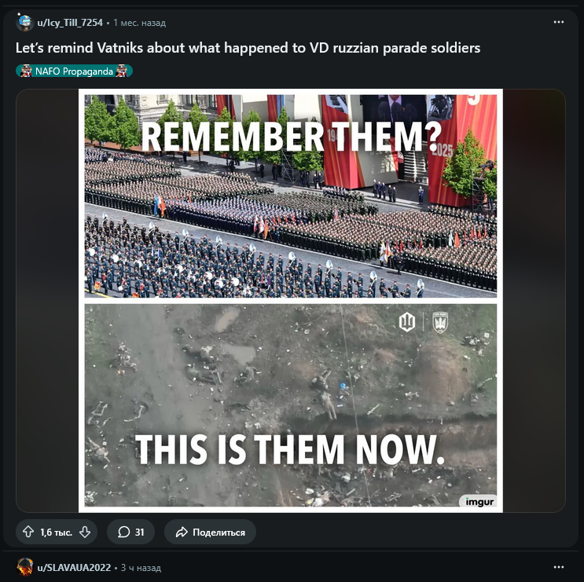Open u/SLAVAUA2022 avatar icon
Screen dimensions: 584x582
24,567
